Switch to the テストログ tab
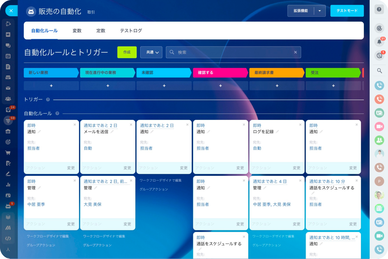Viewport: 388px width, 259px height. coord(131,31)
